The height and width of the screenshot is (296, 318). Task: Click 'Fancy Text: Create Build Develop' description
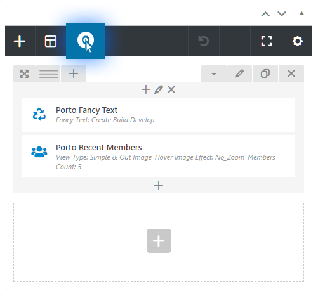[105, 120]
